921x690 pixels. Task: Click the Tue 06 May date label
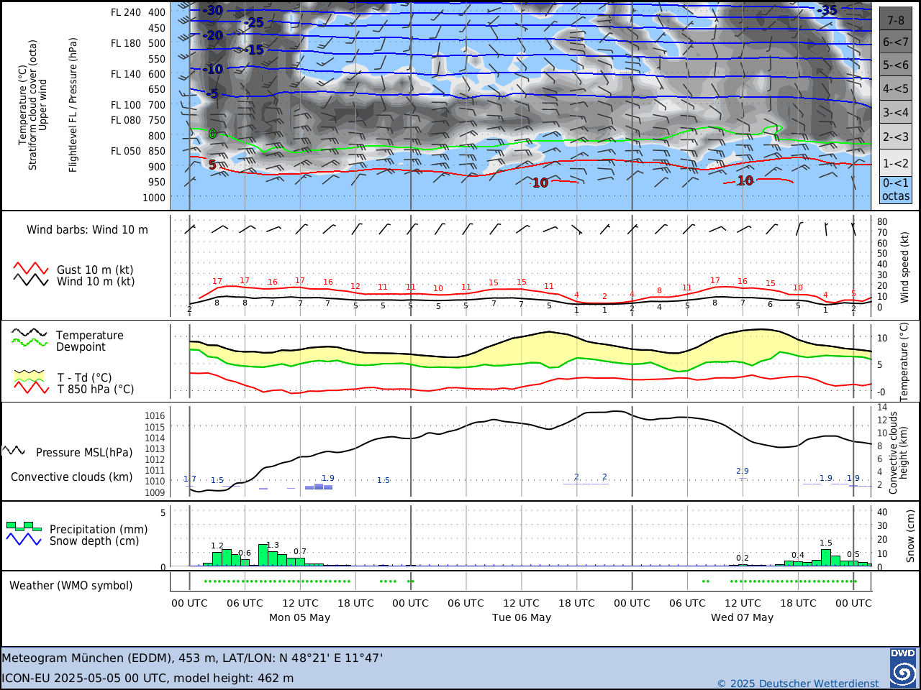[x=521, y=617]
